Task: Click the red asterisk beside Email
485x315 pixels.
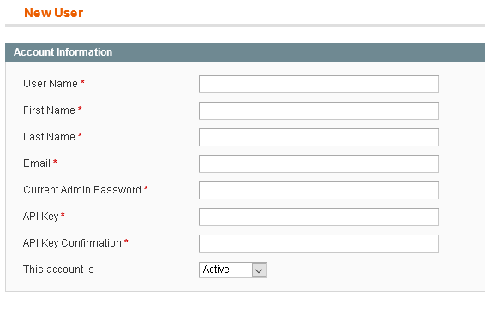Action: click(55, 162)
